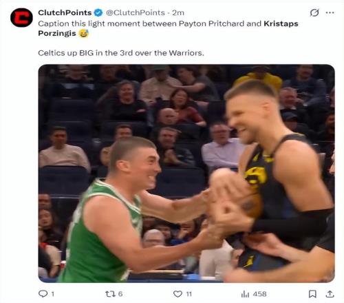Share the post via upload icon
Viewport: 344px width, 303px height.
(330, 294)
